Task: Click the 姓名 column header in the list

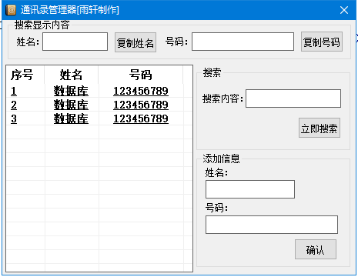Action: pos(72,75)
